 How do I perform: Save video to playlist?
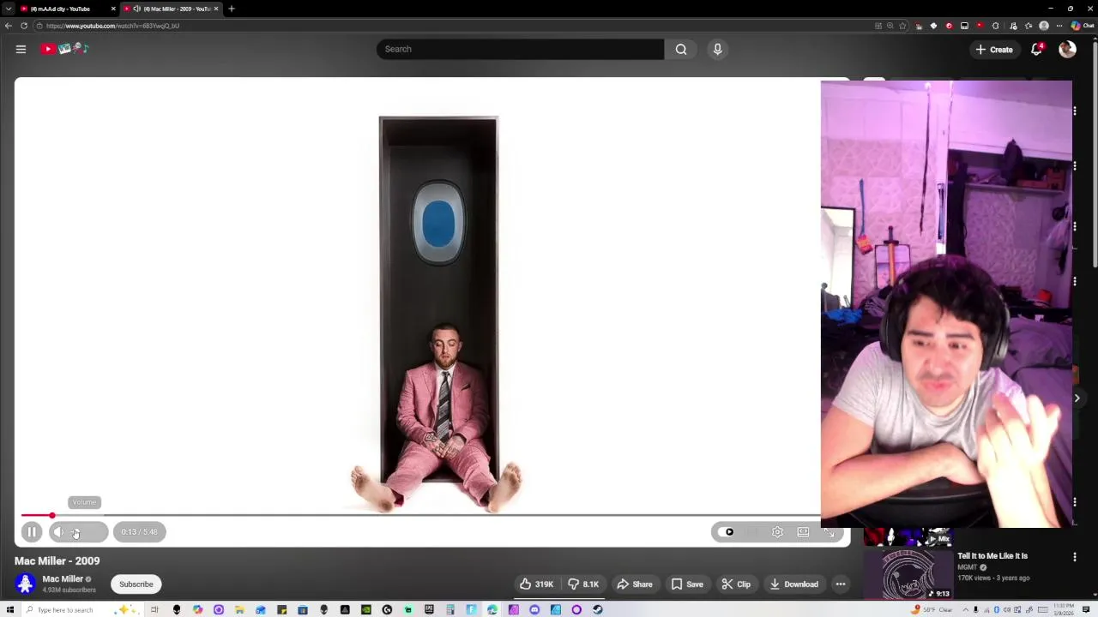(687, 584)
